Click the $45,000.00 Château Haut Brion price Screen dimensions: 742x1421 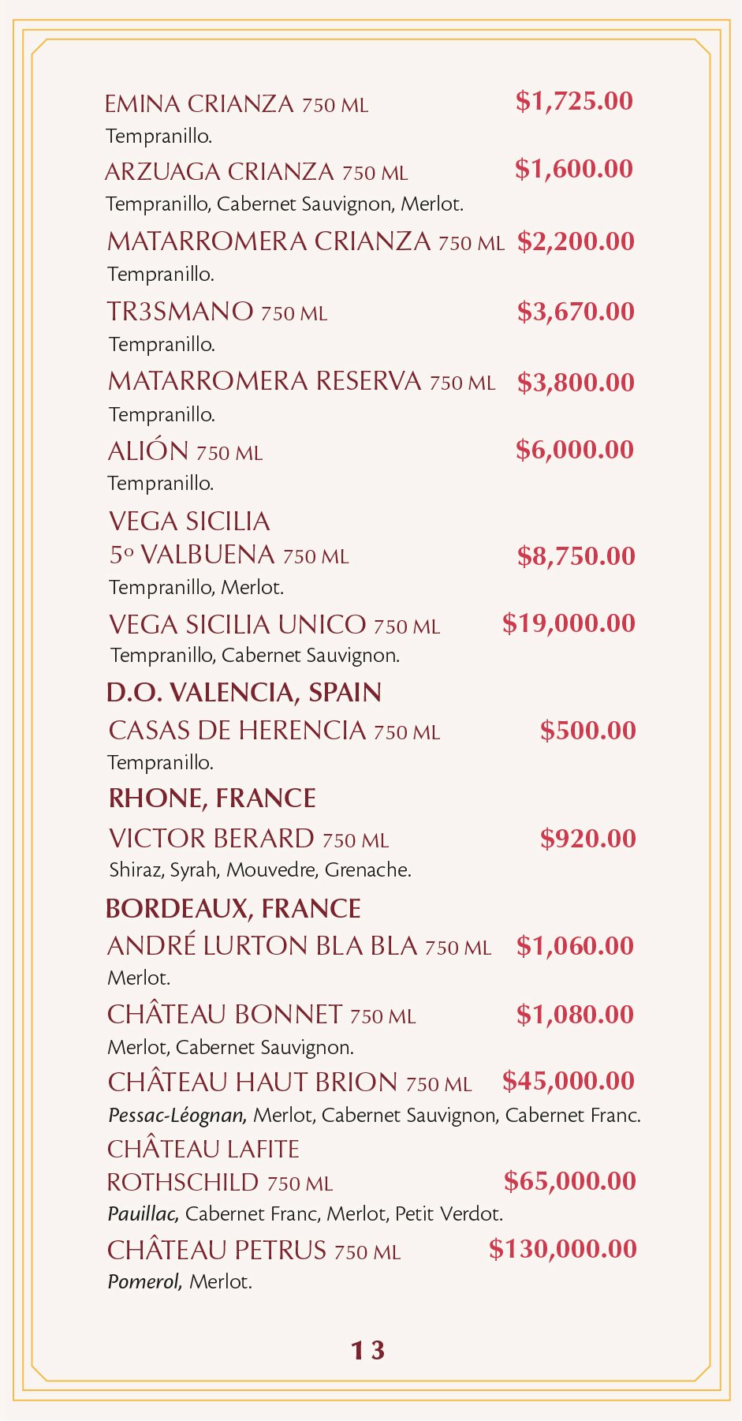pos(569,1081)
